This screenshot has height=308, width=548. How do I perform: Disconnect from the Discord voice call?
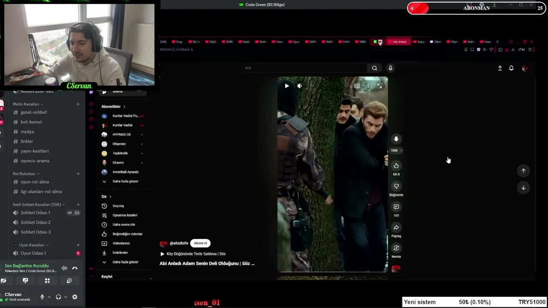[75, 268]
